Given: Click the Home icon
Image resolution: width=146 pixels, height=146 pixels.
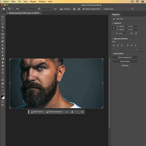Looking at the screenshot, I should (4, 9).
